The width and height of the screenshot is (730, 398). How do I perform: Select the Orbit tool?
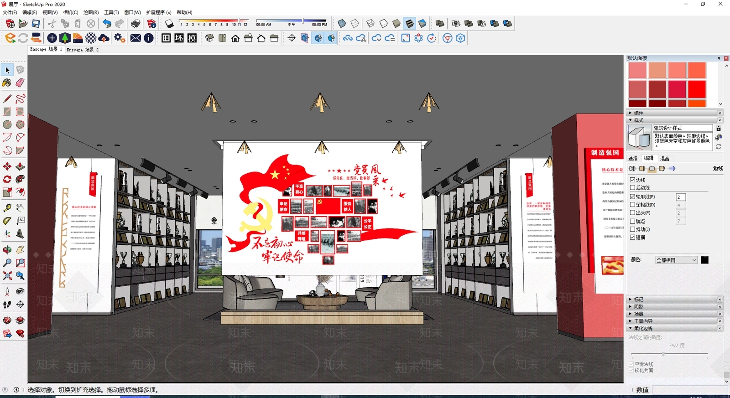[7, 250]
